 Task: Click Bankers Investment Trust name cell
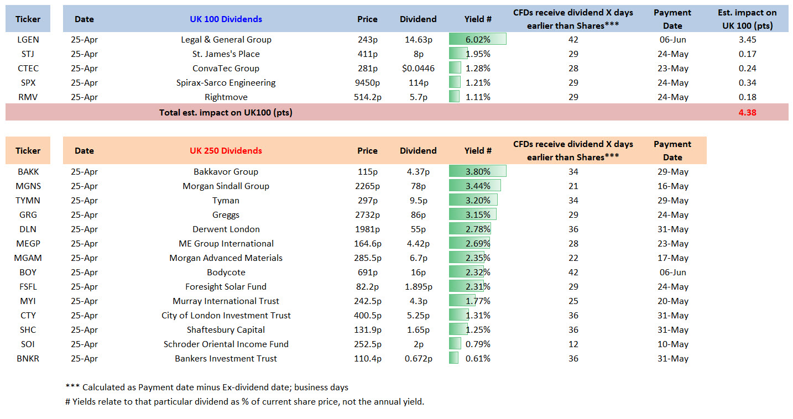coord(226,358)
